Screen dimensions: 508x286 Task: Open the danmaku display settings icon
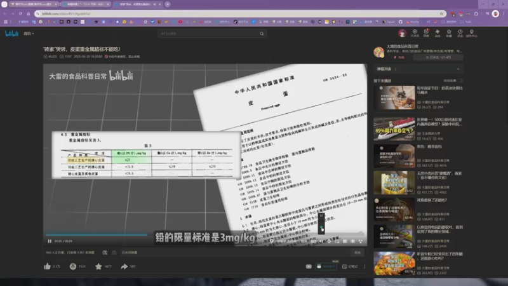[114, 252]
